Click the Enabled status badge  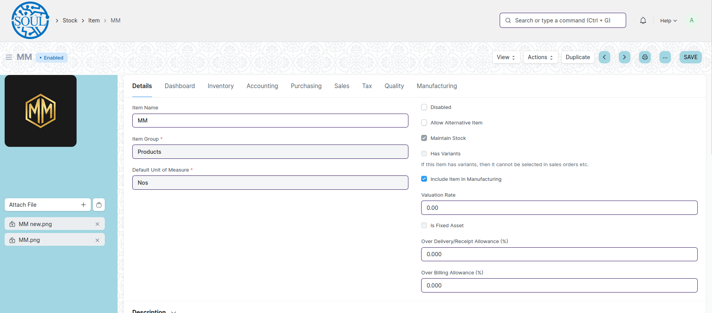tap(52, 58)
